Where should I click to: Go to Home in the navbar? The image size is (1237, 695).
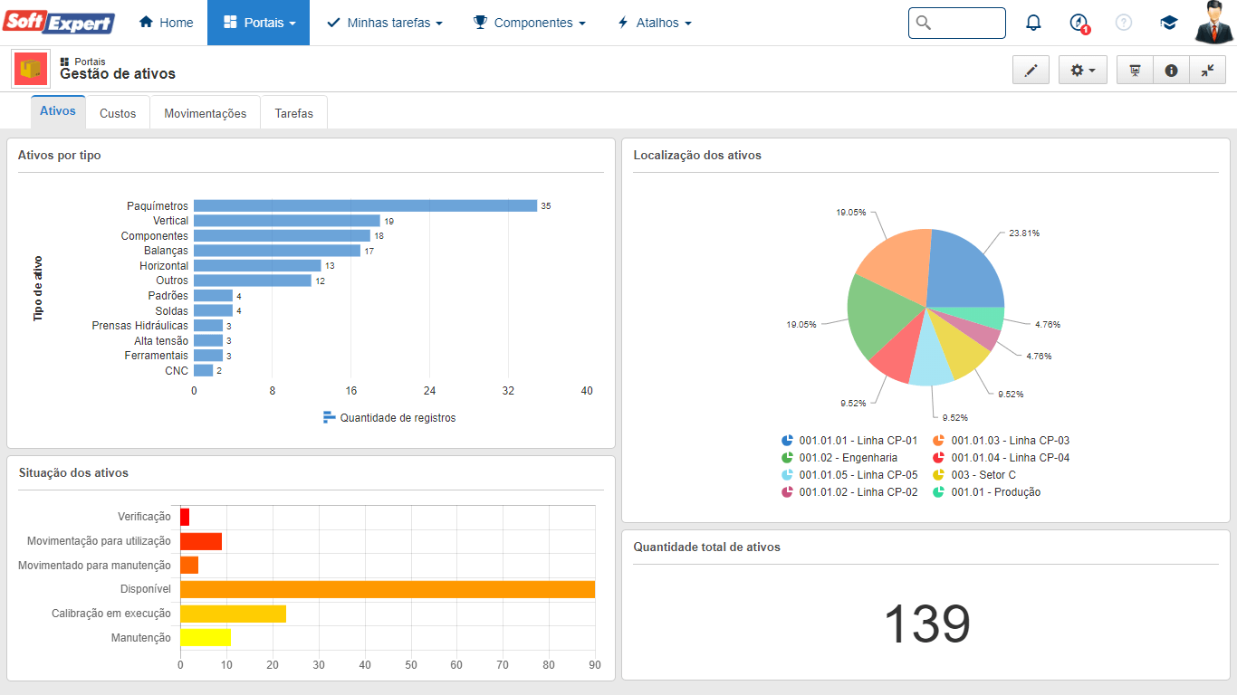pos(166,23)
